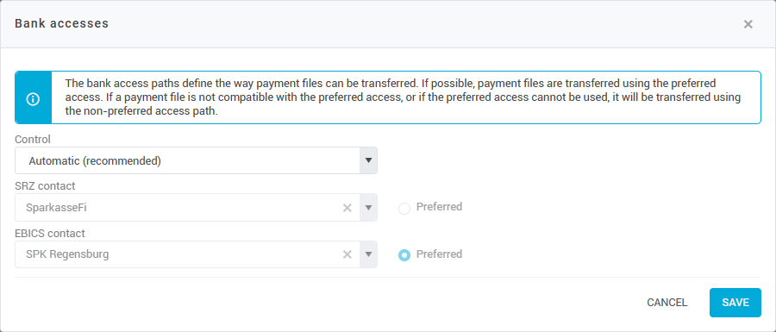Clear the SparkasseFi SRZ contact selection
The height and width of the screenshot is (332, 776).
(x=347, y=208)
